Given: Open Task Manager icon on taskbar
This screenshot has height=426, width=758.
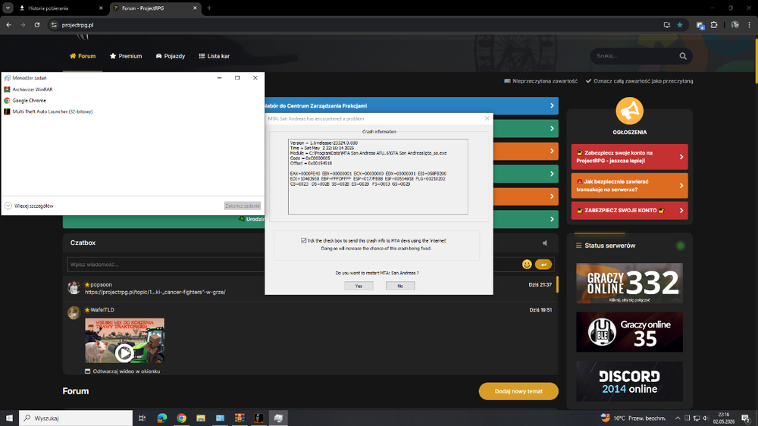Looking at the screenshot, I should [278, 418].
